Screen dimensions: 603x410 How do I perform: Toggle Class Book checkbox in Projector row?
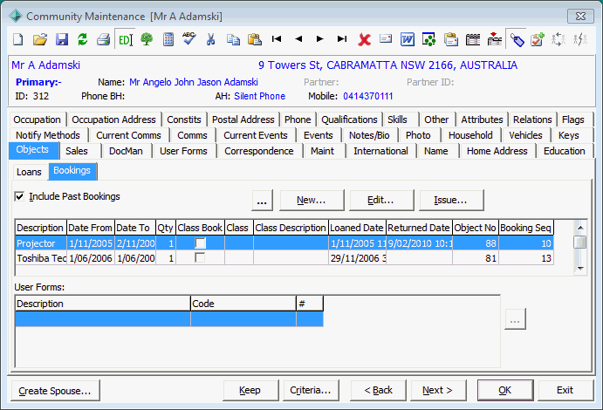[x=201, y=243]
